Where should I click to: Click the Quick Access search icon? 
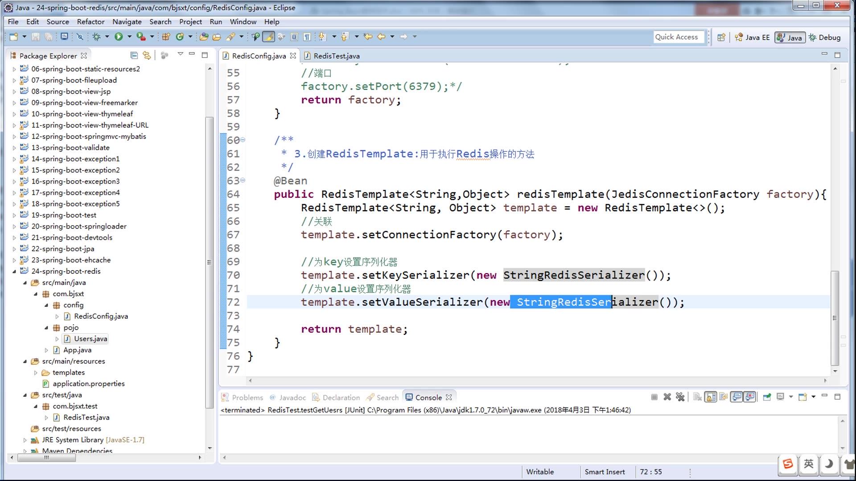pos(675,37)
